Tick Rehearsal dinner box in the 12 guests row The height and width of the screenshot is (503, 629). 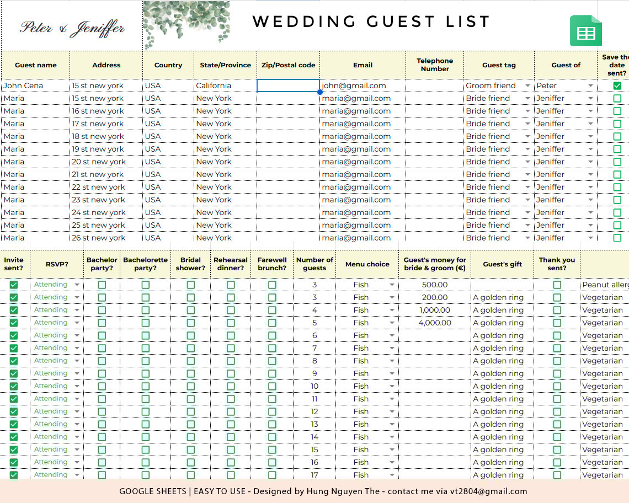coord(231,411)
